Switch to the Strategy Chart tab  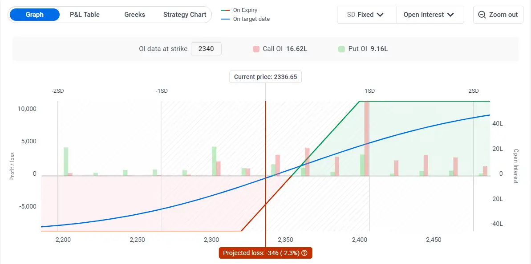tap(184, 14)
